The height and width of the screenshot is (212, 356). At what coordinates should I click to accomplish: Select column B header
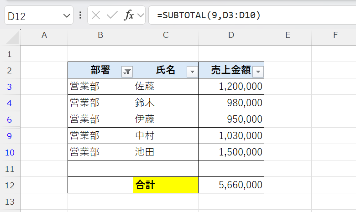coord(100,36)
